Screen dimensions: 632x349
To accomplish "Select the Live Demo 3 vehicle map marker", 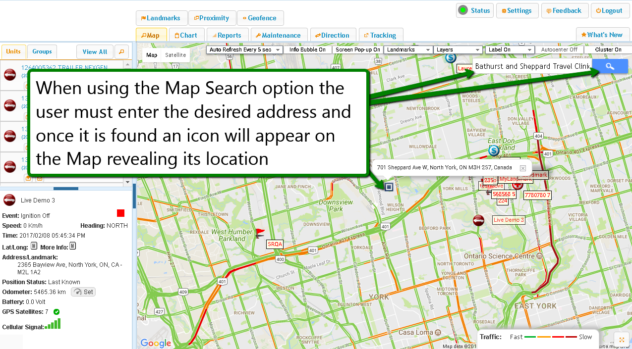I will [x=478, y=220].
